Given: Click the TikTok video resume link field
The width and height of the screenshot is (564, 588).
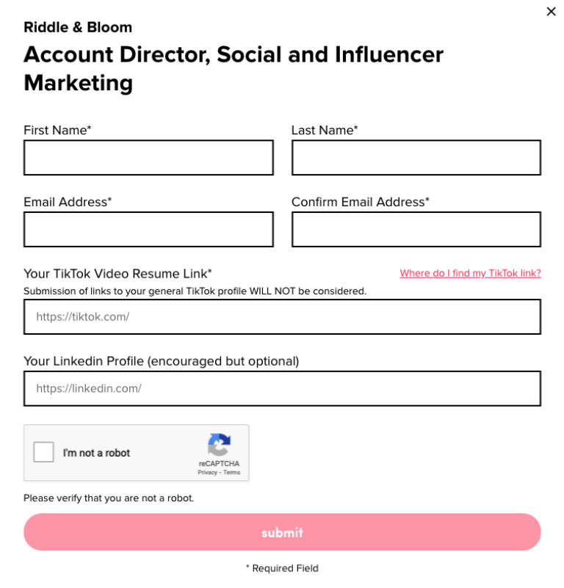Looking at the screenshot, I should (x=282, y=317).
